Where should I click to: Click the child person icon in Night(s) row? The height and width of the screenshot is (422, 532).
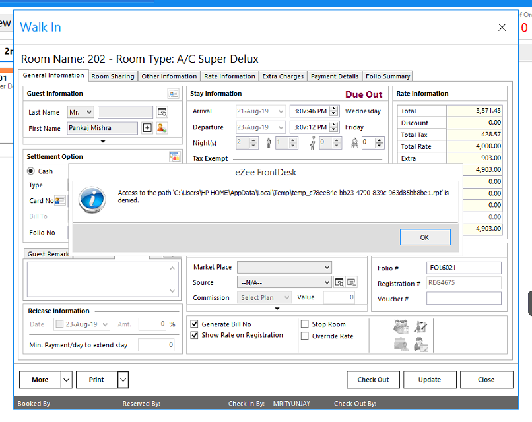[312, 143]
